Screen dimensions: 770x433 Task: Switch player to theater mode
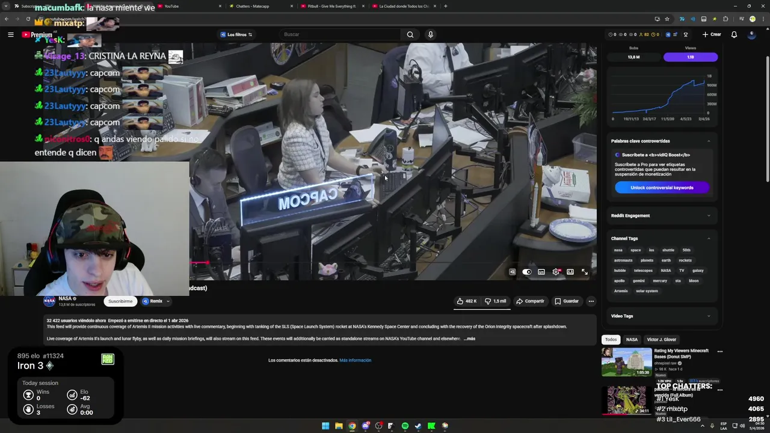pos(570,272)
